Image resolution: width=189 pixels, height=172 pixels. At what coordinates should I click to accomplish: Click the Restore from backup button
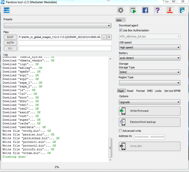pyautogui.click(x=149, y=122)
